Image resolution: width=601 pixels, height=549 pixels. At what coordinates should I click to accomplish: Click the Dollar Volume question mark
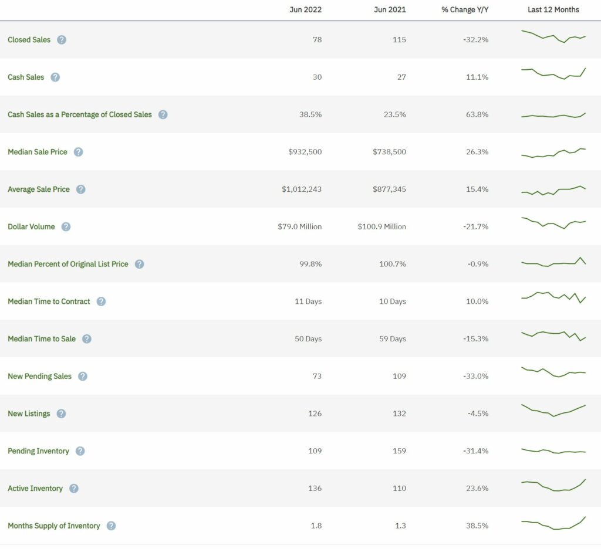66,226
